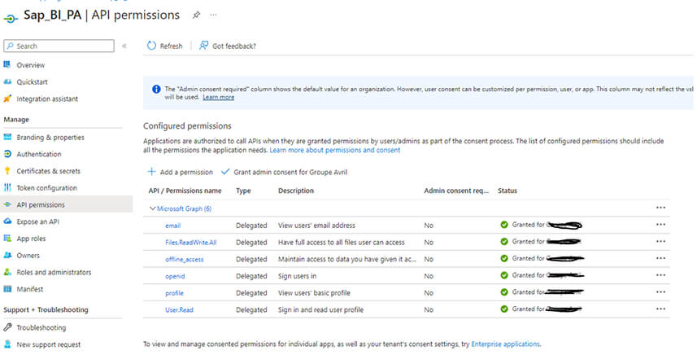Open the more options menu for Files.ReadWrite.All
The width and height of the screenshot is (697, 355).
tap(660, 242)
